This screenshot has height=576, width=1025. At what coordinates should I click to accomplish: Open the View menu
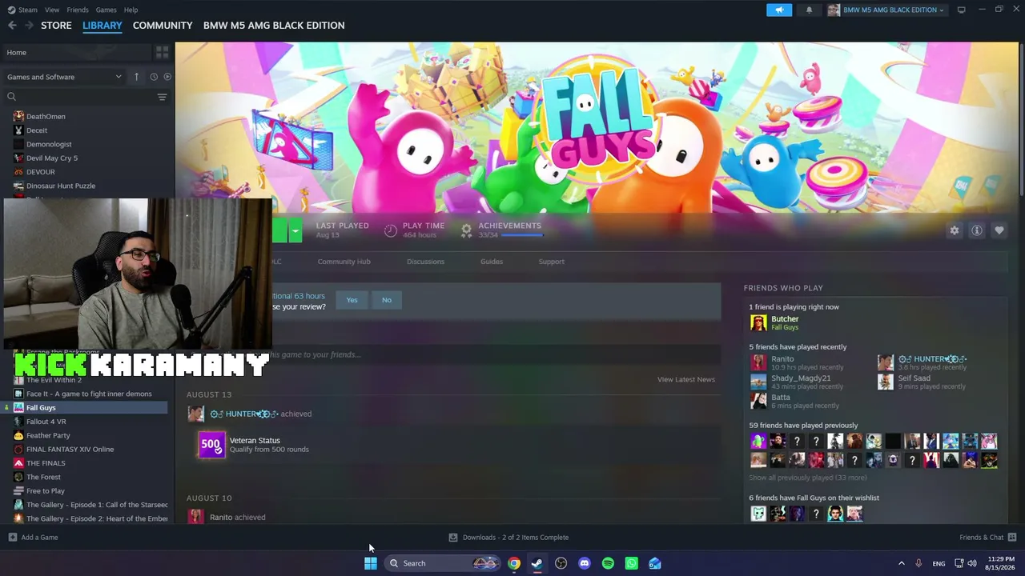click(x=52, y=10)
